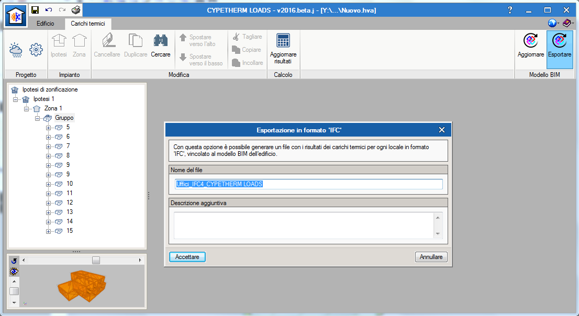Add a new Zona
The image size is (579, 316).
(79, 46)
